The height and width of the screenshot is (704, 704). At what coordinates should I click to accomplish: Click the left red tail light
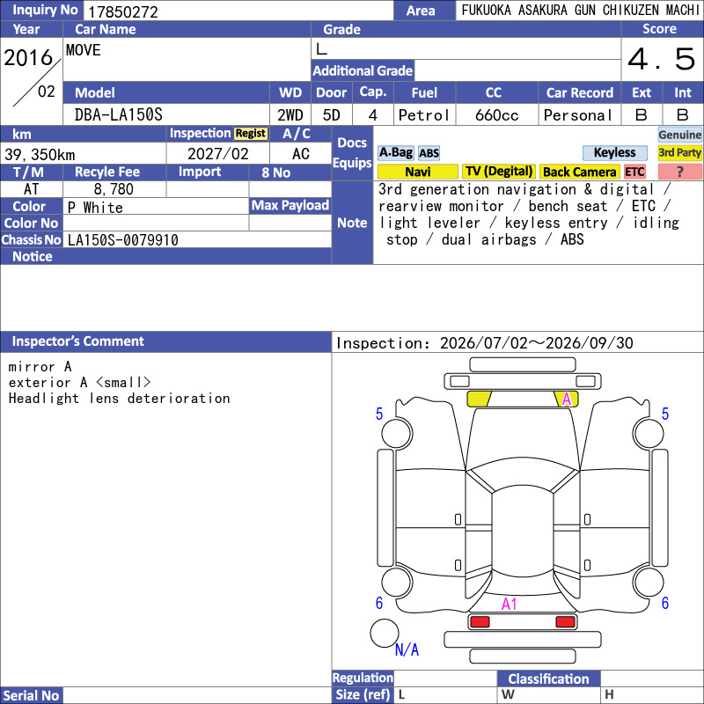480,622
